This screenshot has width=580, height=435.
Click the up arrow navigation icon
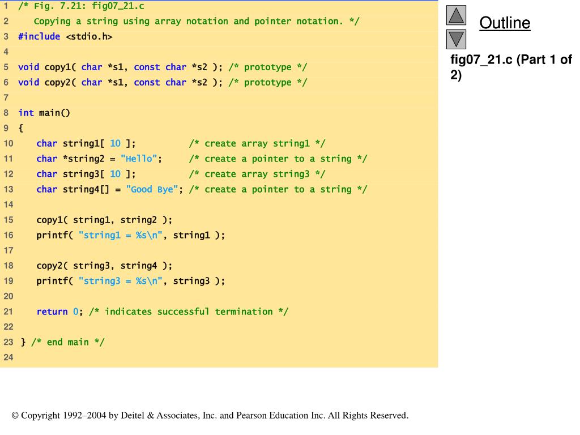tap(456, 15)
